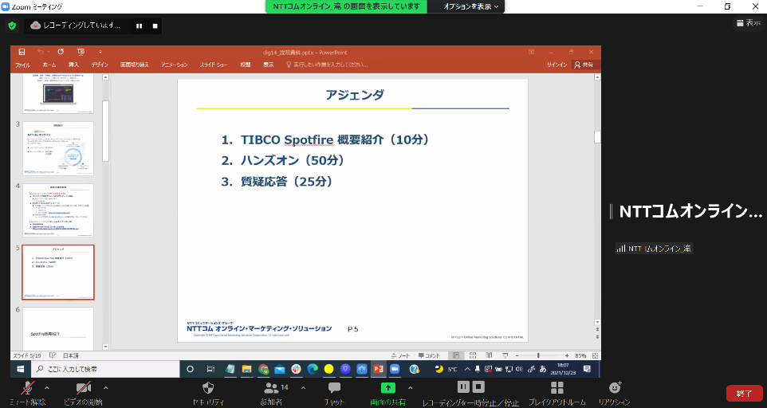Open the Zoom chat panel
767x408 pixels.
point(335,394)
